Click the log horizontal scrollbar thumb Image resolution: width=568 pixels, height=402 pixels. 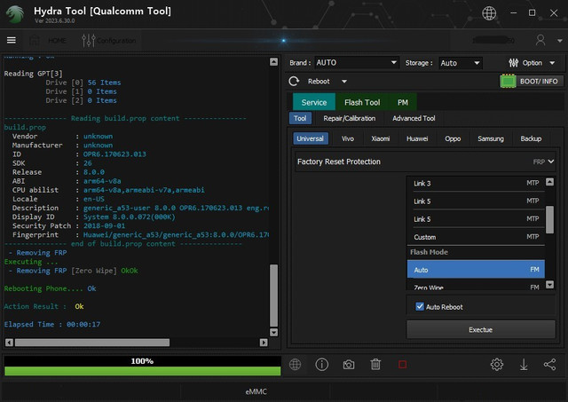pyautogui.click(x=92, y=343)
